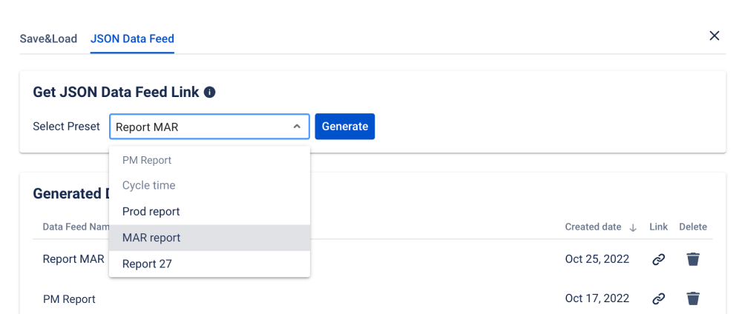Sort by Created date arrow
This screenshot has height=314, width=742.
tap(633, 227)
